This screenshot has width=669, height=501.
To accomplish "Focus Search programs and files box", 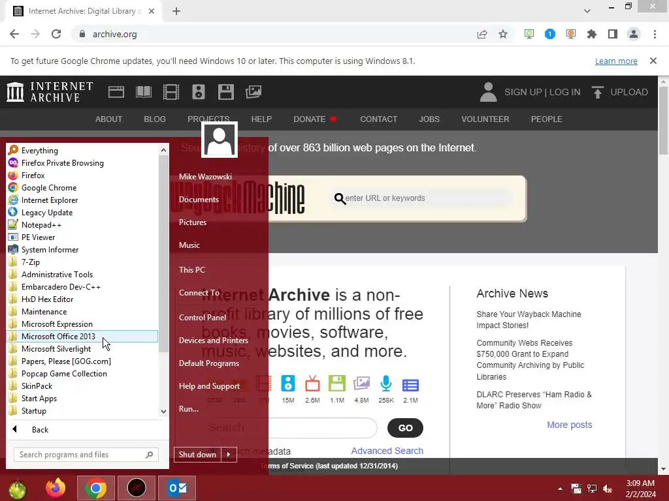I will pyautogui.click(x=86, y=455).
